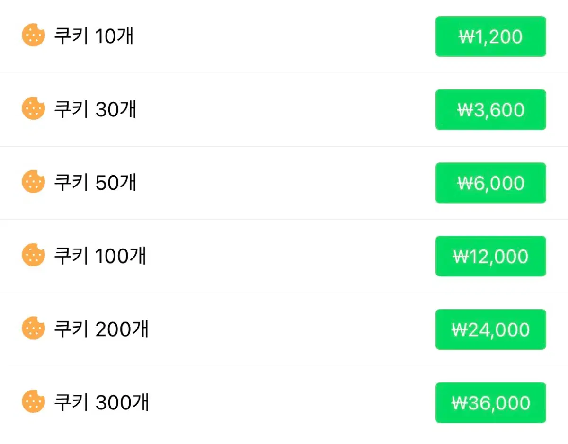
Task: Click the 쿠키 10개 label text
Action: click(x=94, y=36)
